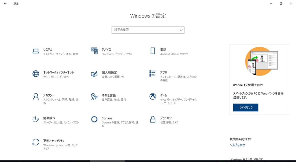This screenshot has height=162, width=296.
Task: Click the デバイス keyboard and speaker icon
Action: [94, 51]
